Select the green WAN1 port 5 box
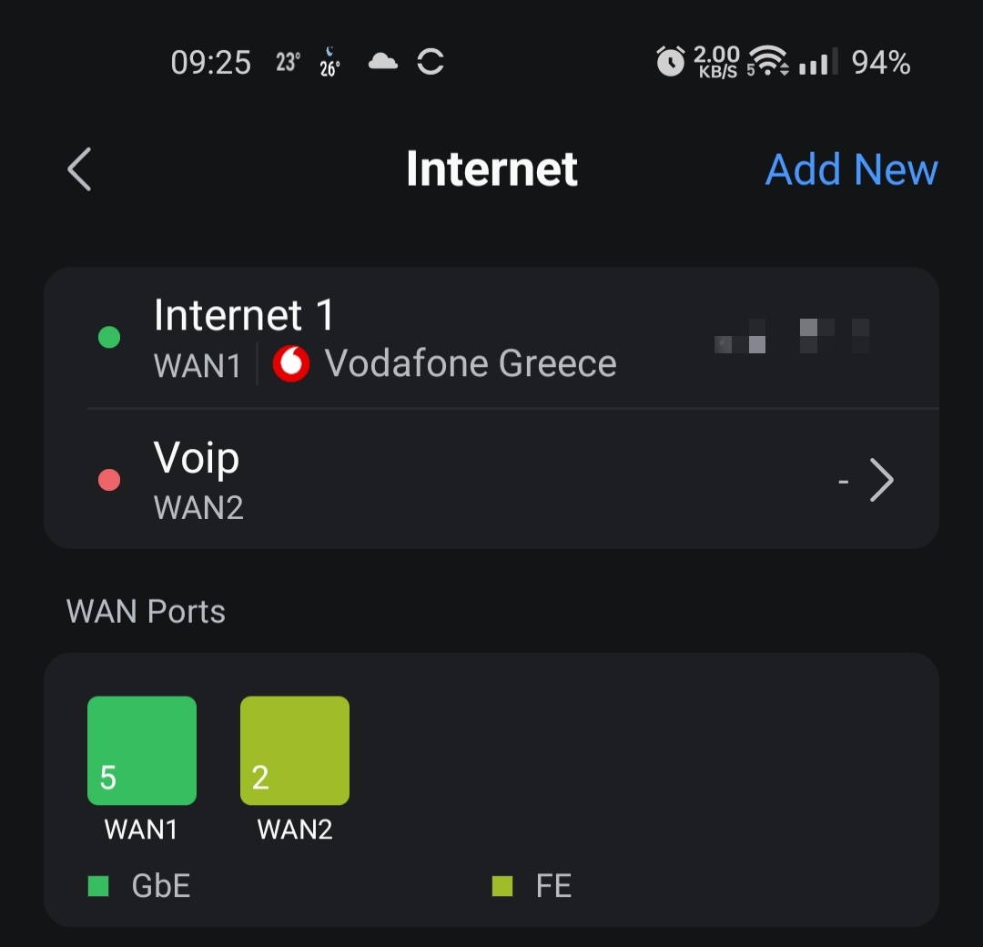The image size is (983, 947). (142, 750)
